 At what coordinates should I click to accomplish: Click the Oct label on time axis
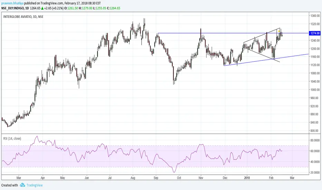[x=179, y=178]
